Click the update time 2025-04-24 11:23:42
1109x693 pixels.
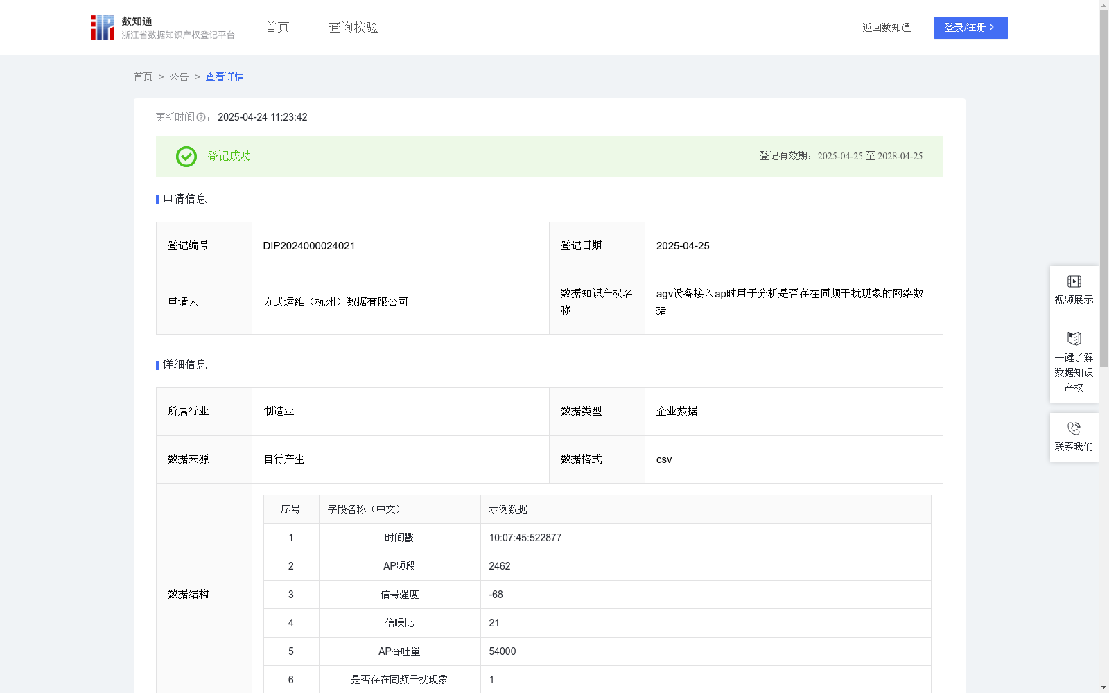click(263, 117)
